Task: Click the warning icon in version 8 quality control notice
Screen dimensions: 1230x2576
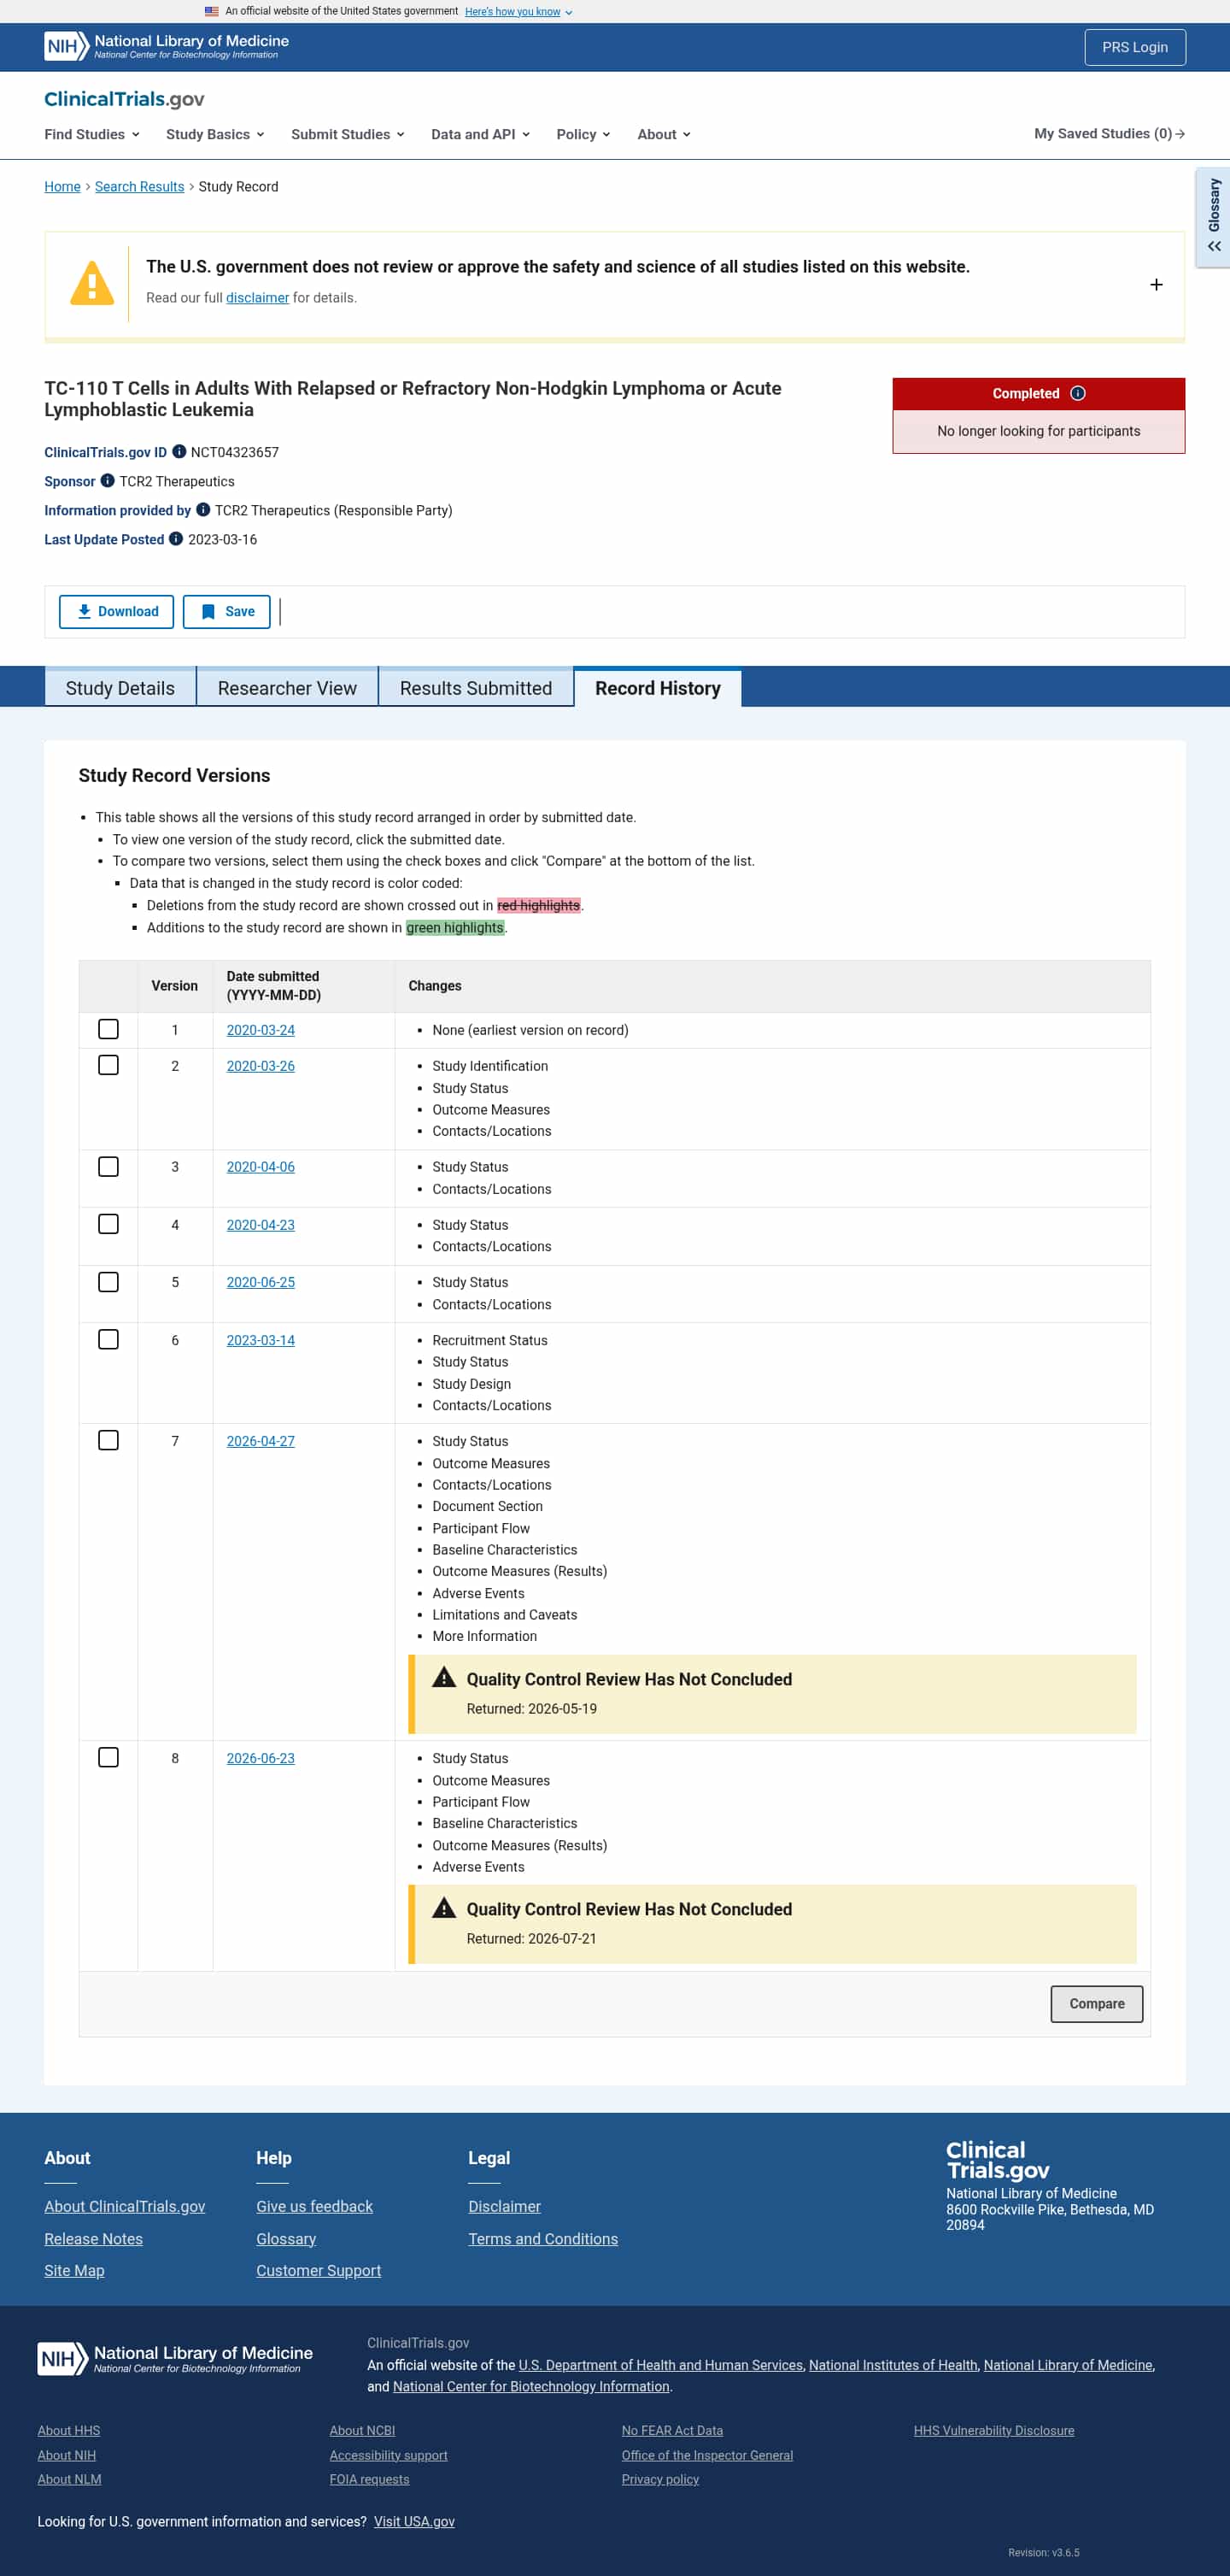Action: [x=443, y=1908]
